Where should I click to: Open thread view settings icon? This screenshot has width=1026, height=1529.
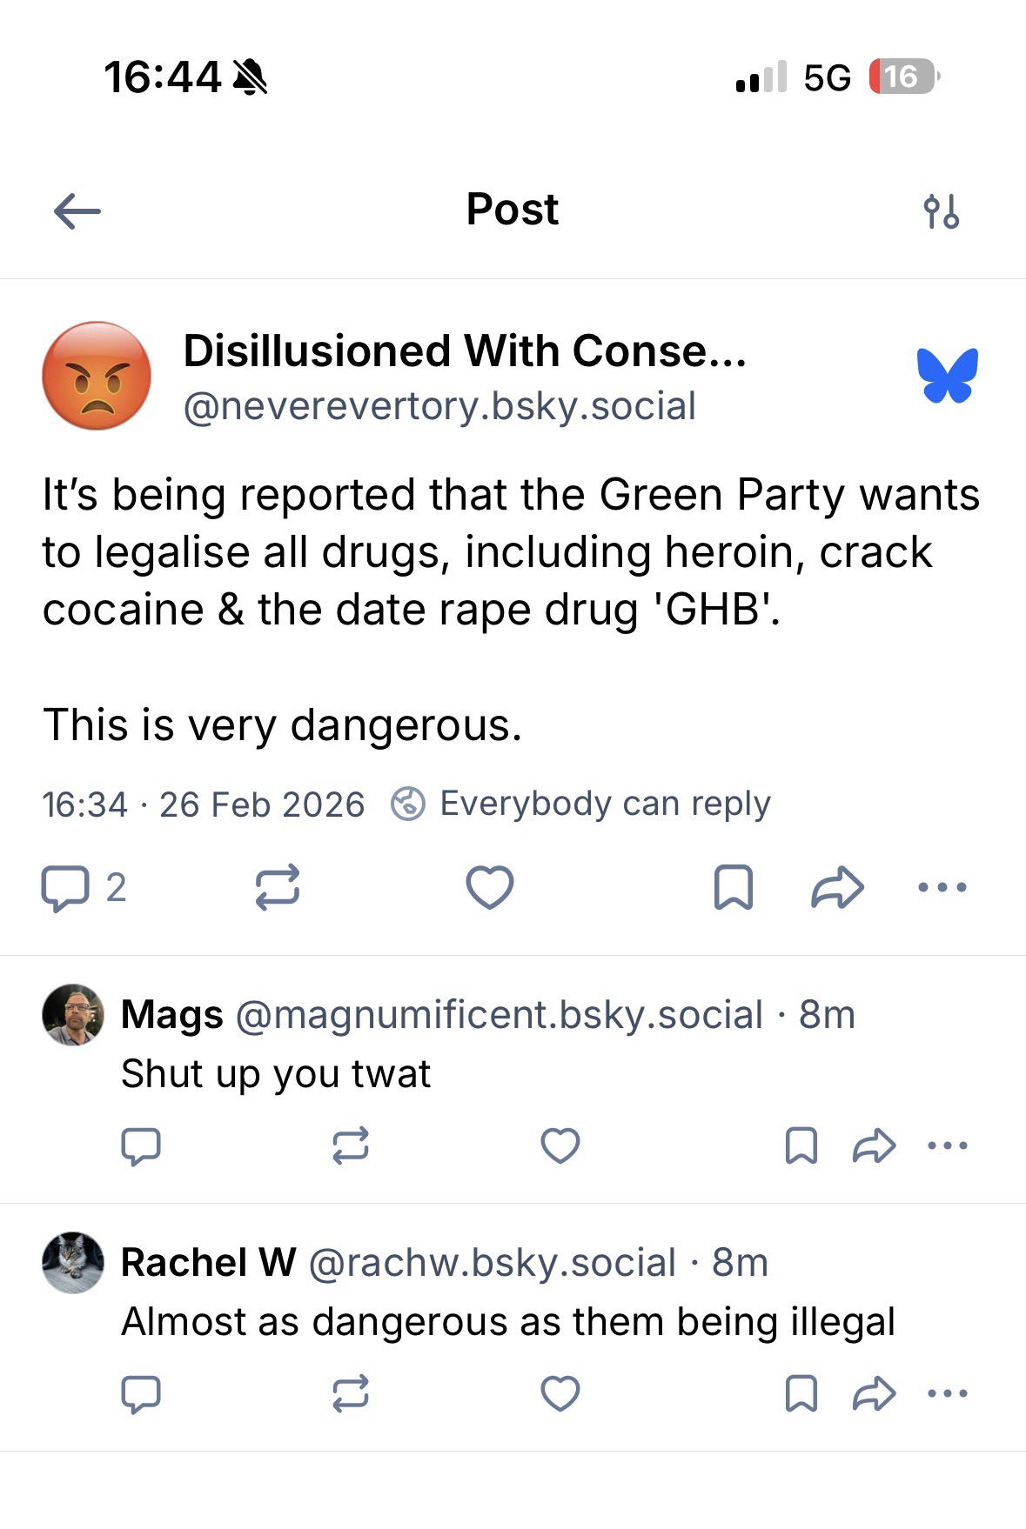[942, 211]
